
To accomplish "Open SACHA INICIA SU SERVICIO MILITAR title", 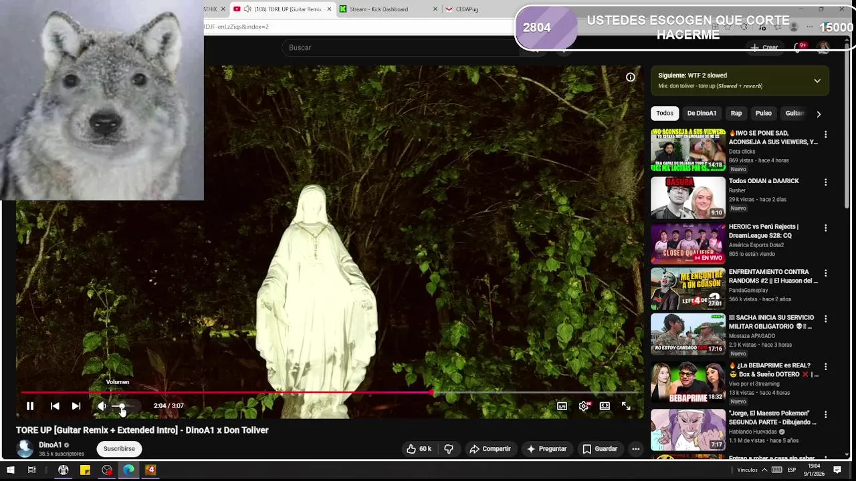I will 771,322.
